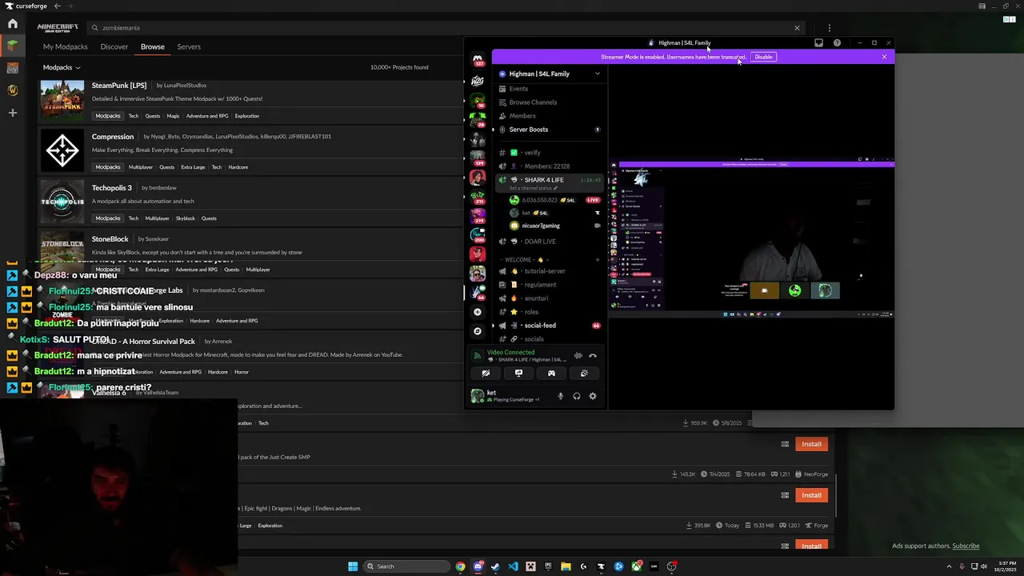Add a server in Discord
This screenshot has height=576, width=1024.
tap(478, 312)
